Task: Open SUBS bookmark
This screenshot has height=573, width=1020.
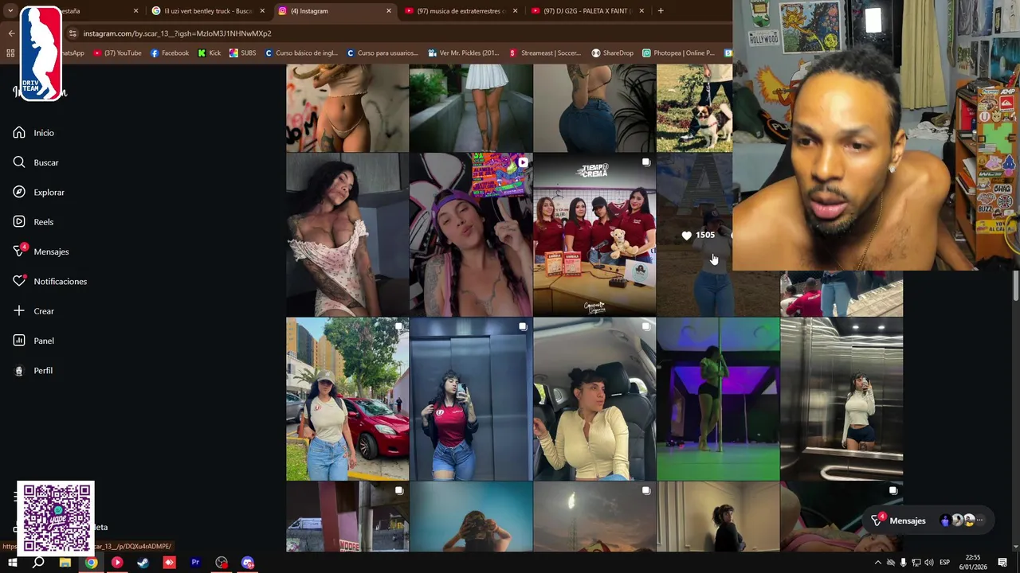Action: (243, 53)
